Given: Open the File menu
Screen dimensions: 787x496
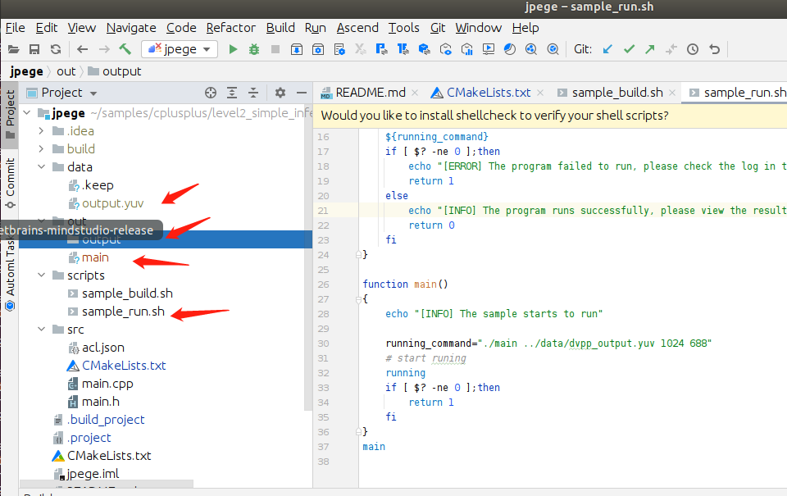Looking at the screenshot, I should pos(15,28).
